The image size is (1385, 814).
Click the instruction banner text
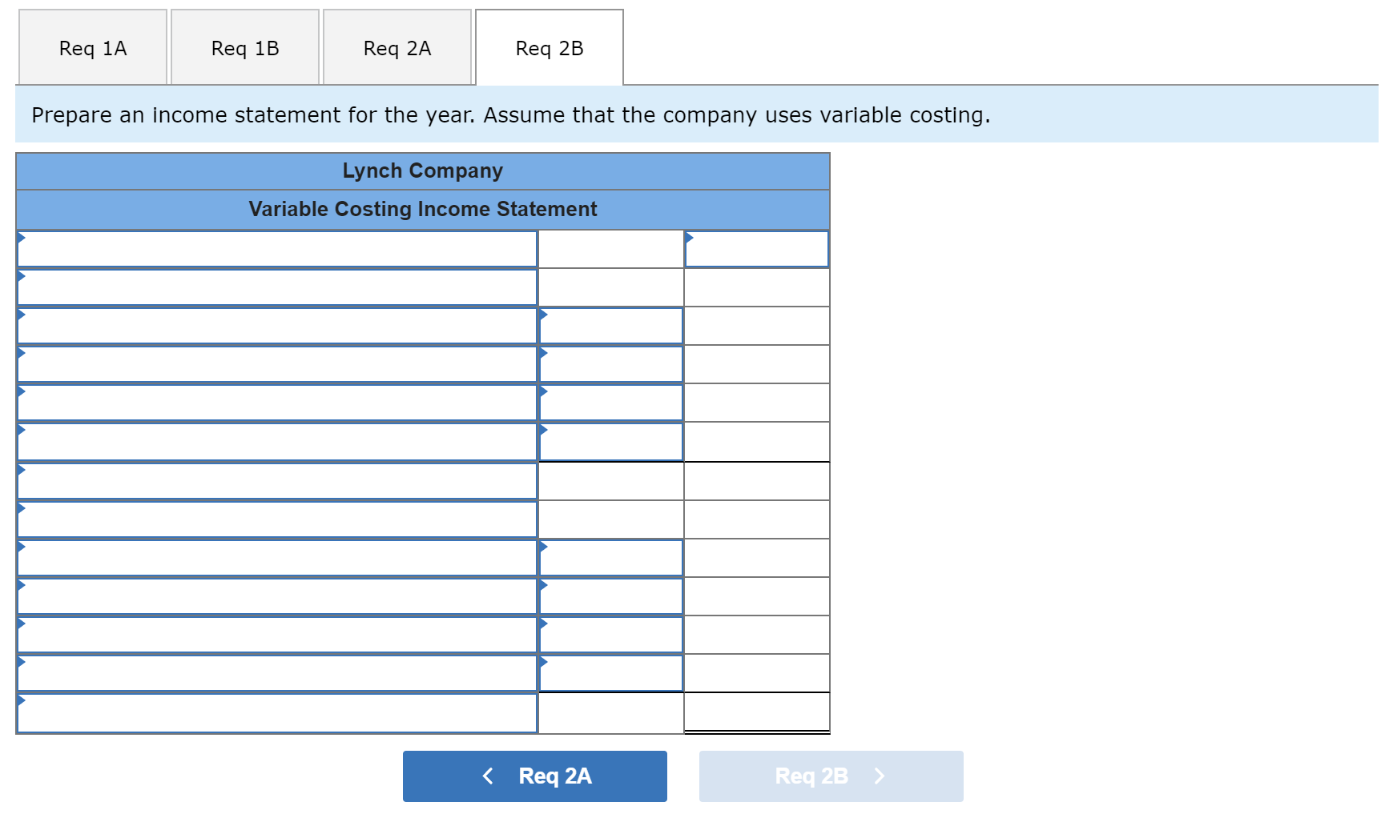tap(510, 115)
